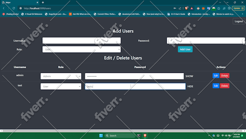
Task: Open the test row Role dropdown
Action: (61, 86)
